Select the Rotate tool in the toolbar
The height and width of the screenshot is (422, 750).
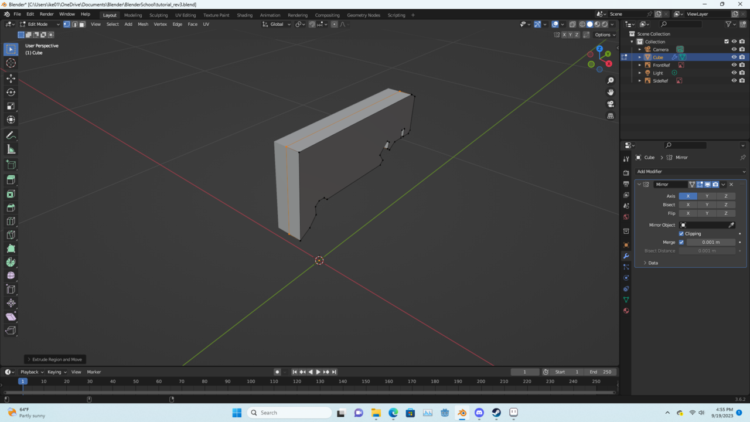tap(11, 91)
